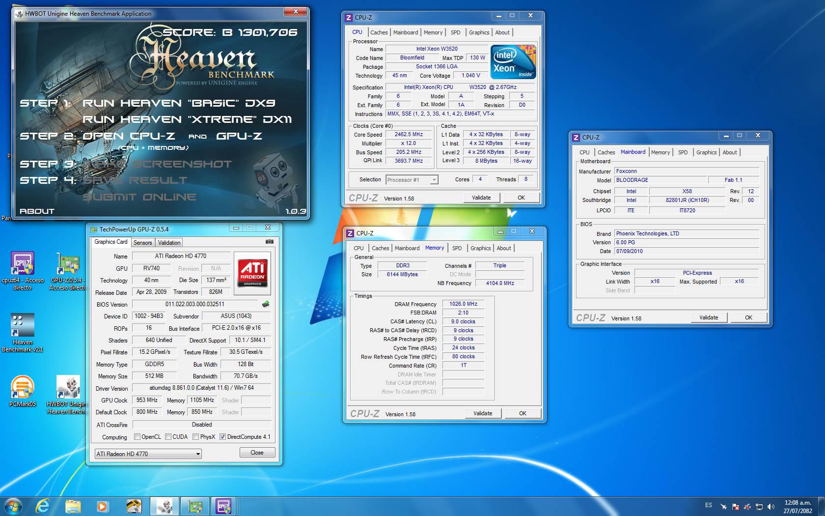Screen dimensions: 825x516
Task: Select CPU tab in the CPU-Z memory window
Action: [358, 248]
